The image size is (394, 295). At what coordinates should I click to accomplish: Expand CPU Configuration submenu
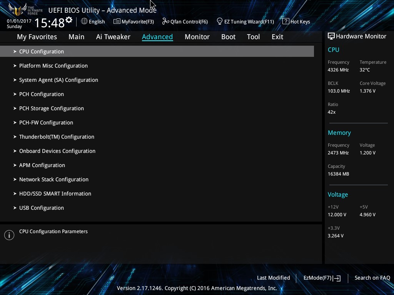pos(42,51)
